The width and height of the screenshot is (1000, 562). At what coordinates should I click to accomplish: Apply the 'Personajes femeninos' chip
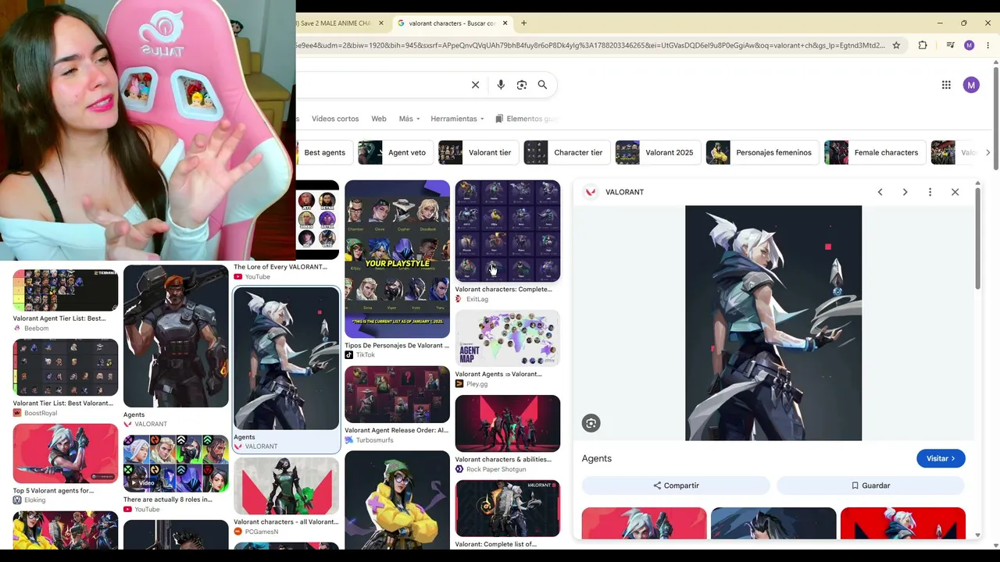tap(762, 152)
